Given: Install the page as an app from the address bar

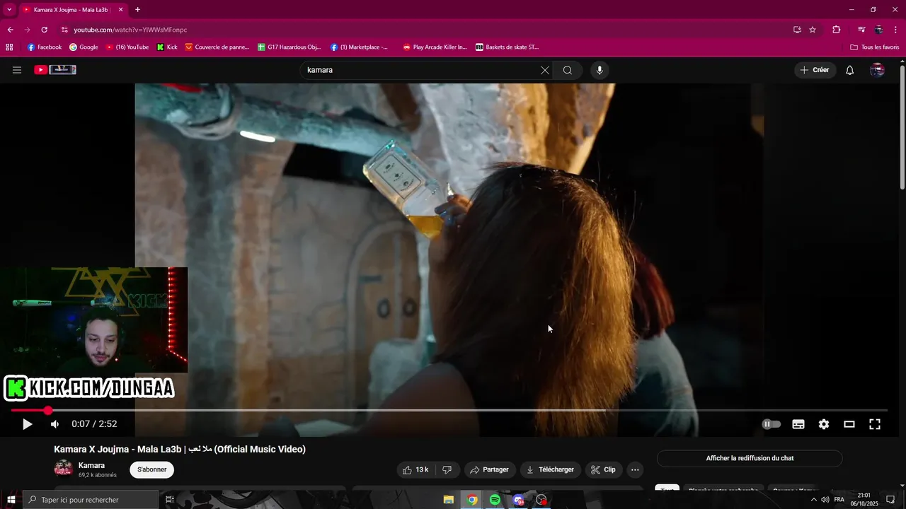Looking at the screenshot, I should pos(797,30).
